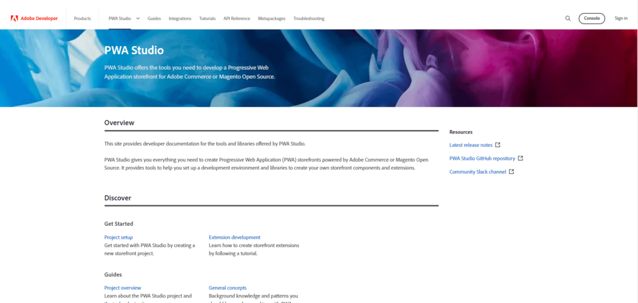Screen dimensions: 638x303
Task: Follow the Extension development link
Action: 234,237
